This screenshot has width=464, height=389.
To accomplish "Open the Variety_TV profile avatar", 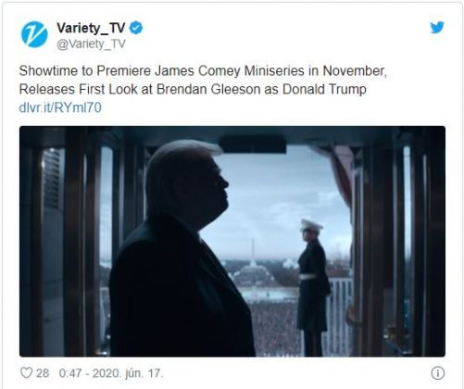I will pyautogui.click(x=34, y=34).
